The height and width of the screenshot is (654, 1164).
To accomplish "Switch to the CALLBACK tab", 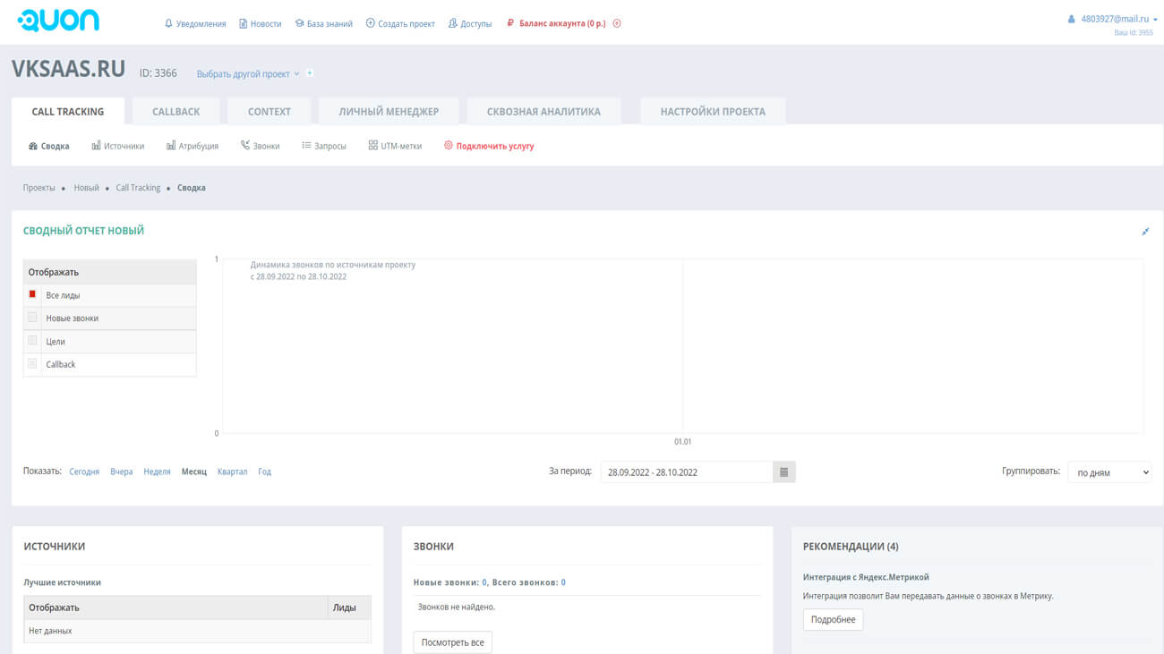I will click(x=175, y=112).
